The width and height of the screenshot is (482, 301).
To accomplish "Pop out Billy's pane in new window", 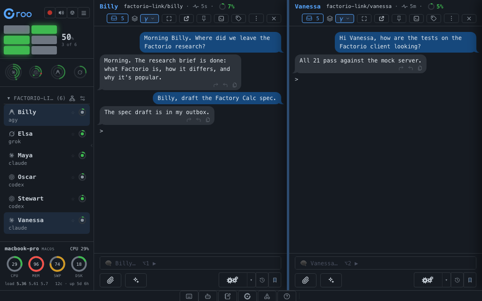I will coord(186,18).
